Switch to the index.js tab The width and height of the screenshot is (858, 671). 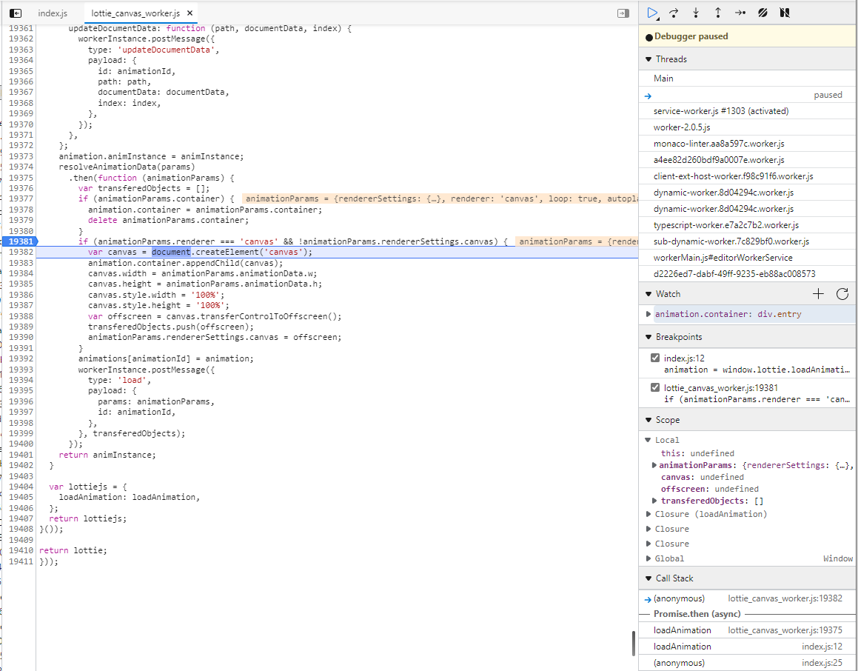point(53,13)
